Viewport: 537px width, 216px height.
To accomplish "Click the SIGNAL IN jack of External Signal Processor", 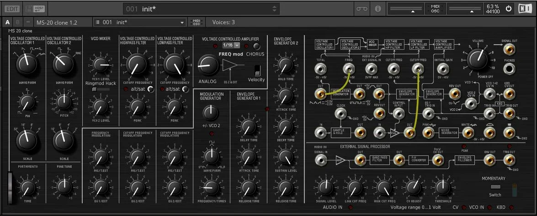I will 320,160.
